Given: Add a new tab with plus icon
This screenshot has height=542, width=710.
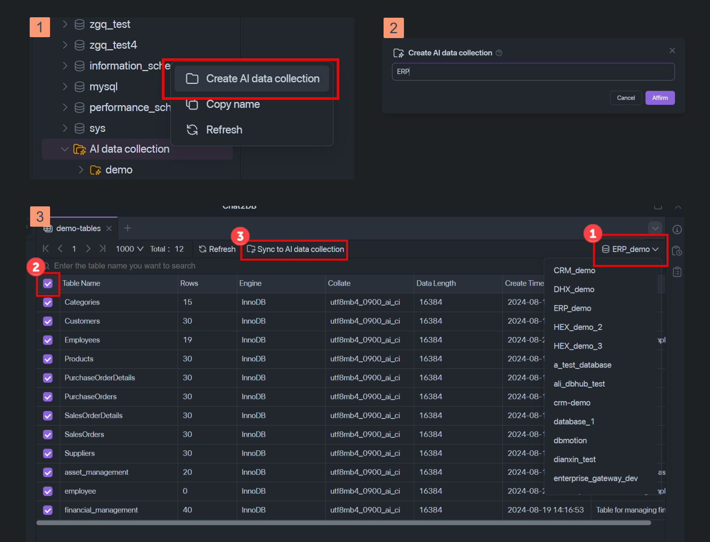Looking at the screenshot, I should click(128, 228).
